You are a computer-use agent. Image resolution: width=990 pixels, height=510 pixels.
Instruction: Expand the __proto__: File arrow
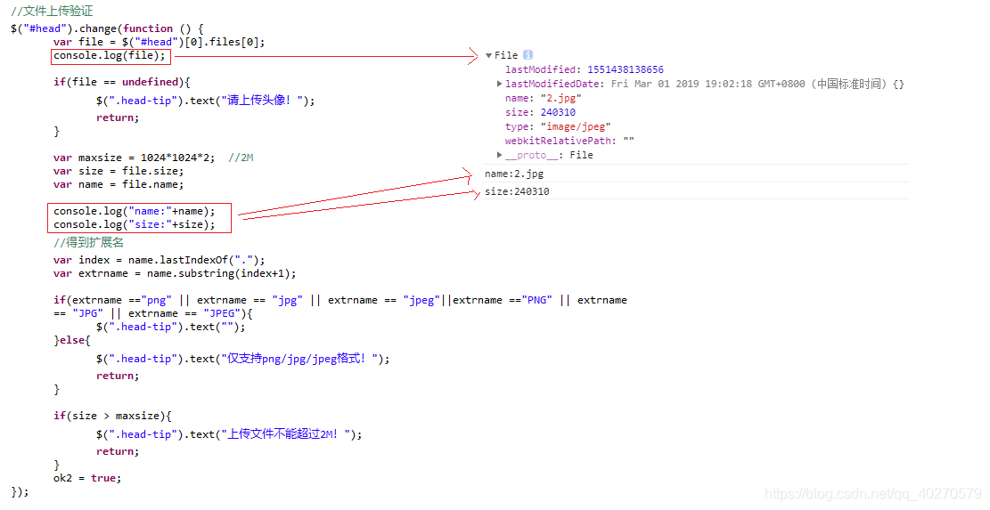(x=499, y=155)
